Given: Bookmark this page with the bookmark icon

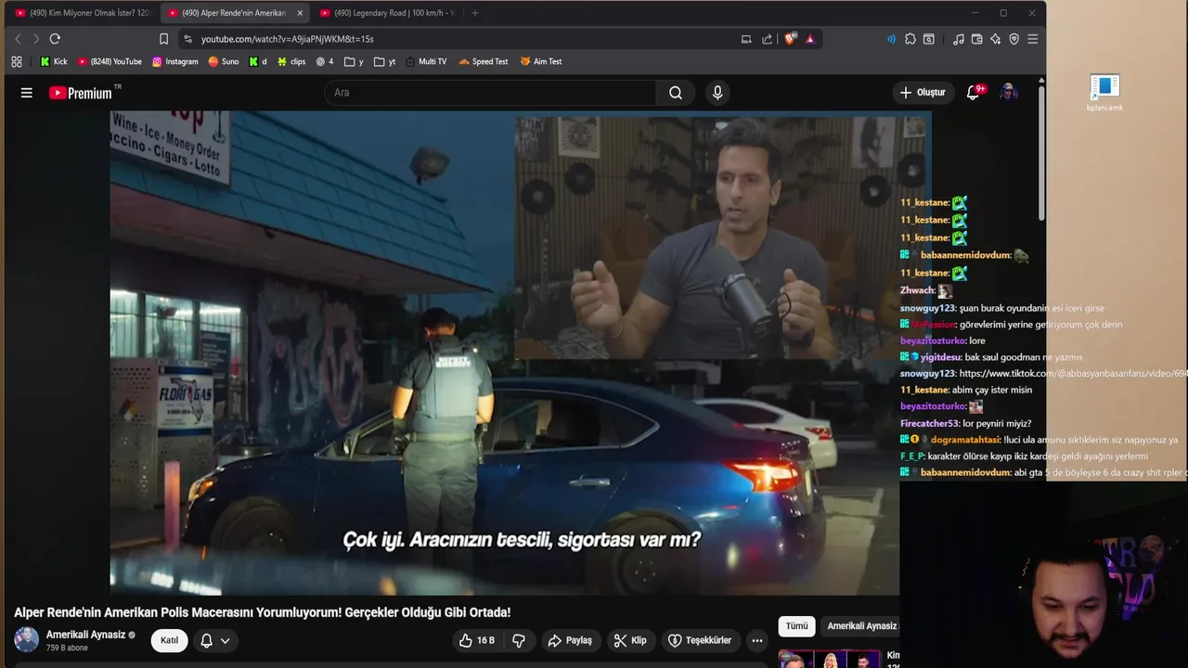Looking at the screenshot, I should [x=163, y=39].
